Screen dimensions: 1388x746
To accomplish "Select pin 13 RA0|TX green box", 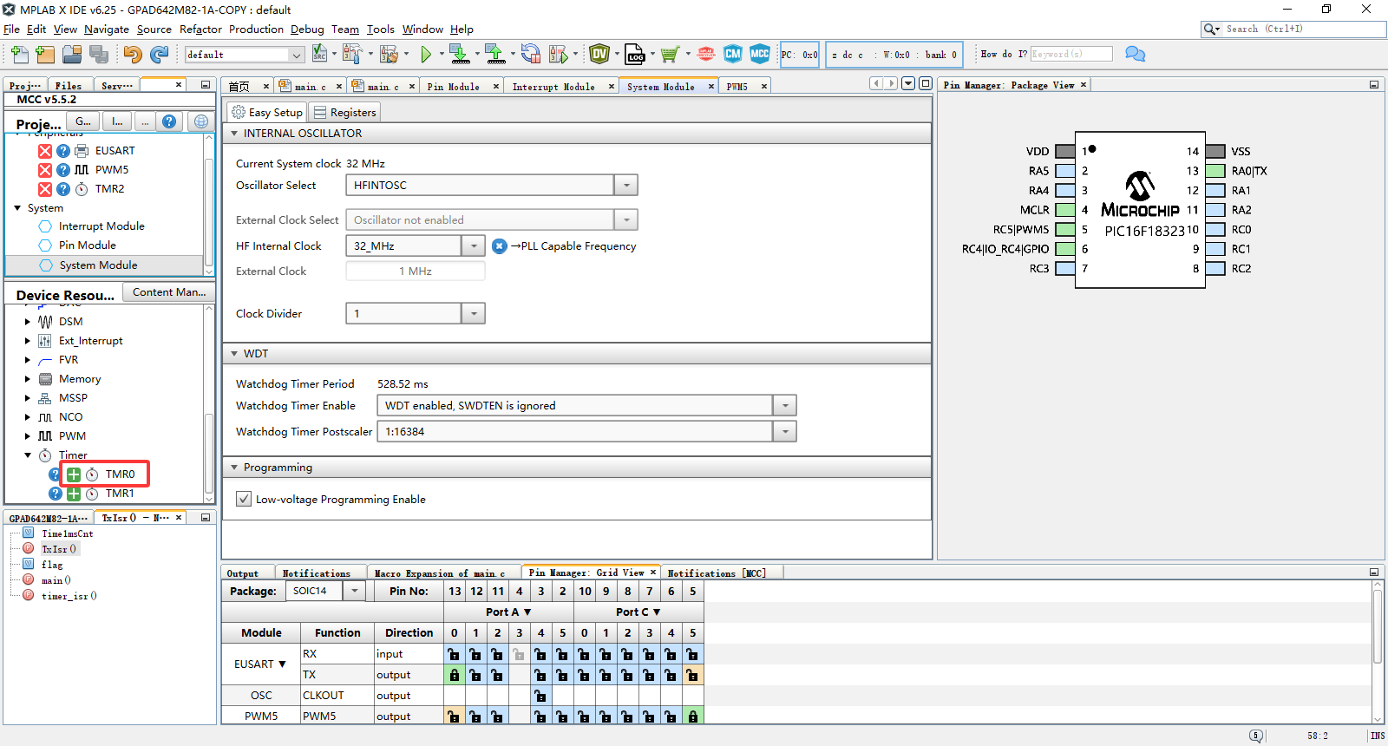I will [x=1215, y=171].
